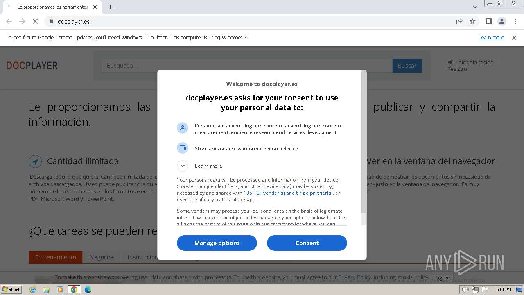Select the store on device icon
This screenshot has width=524, height=295.
coord(183,148)
